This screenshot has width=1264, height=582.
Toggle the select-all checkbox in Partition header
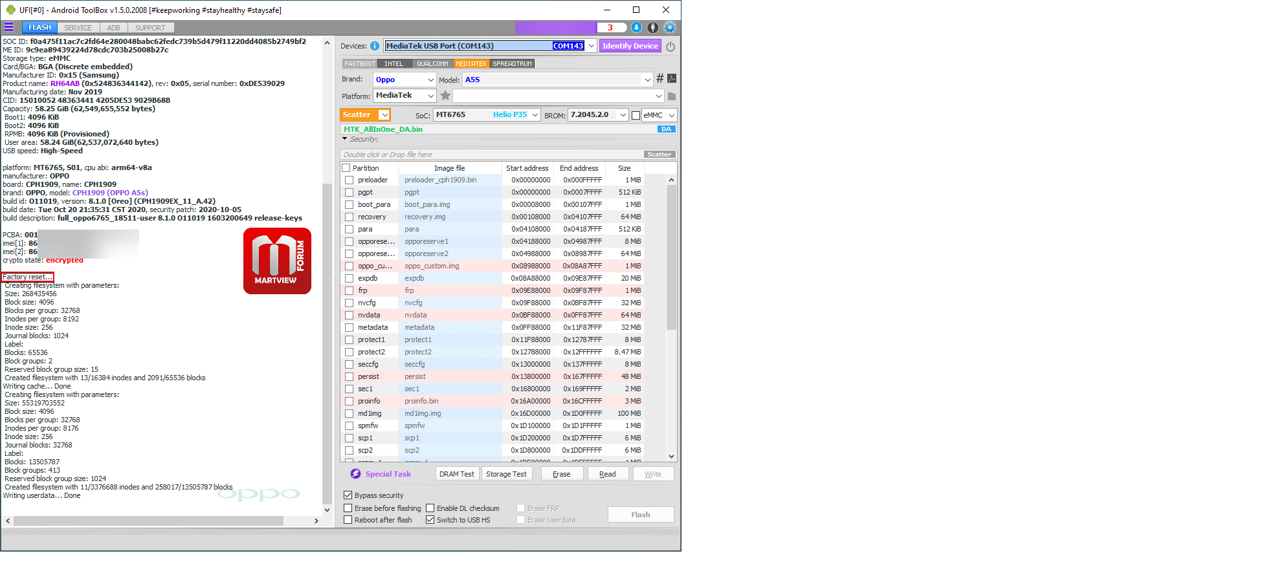[x=346, y=168]
